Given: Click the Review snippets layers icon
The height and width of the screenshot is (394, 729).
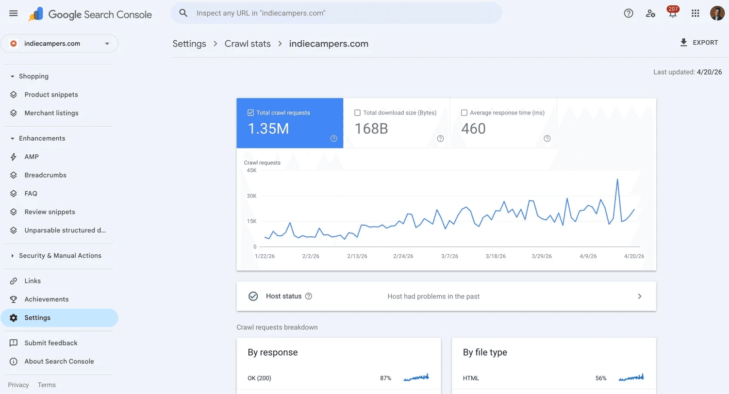Looking at the screenshot, I should point(14,212).
